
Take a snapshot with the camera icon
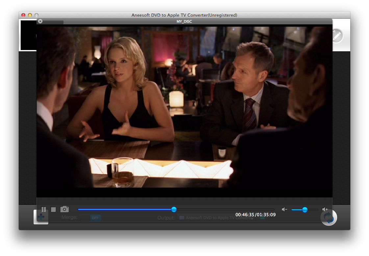[64, 209]
